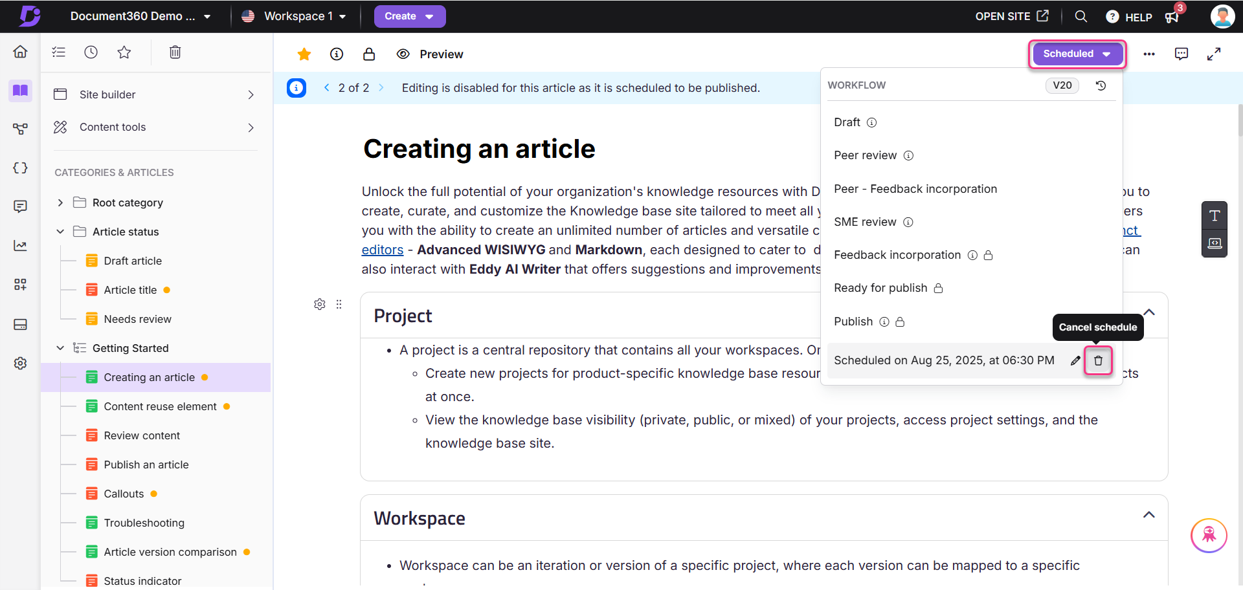Open article information icon beside the star
The width and height of the screenshot is (1243, 590).
point(337,54)
